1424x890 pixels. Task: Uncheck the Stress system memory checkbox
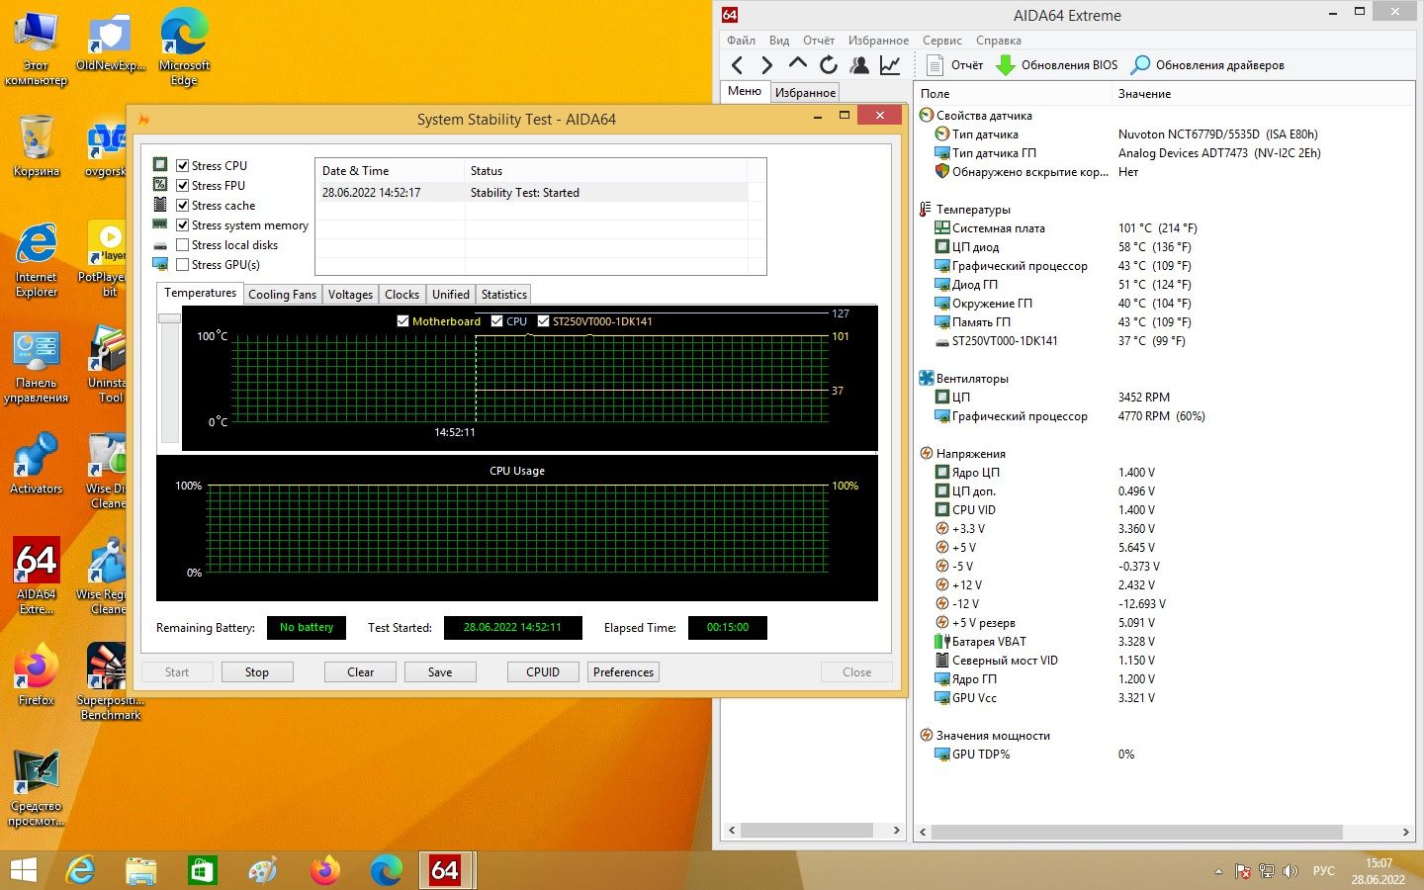coord(183,224)
